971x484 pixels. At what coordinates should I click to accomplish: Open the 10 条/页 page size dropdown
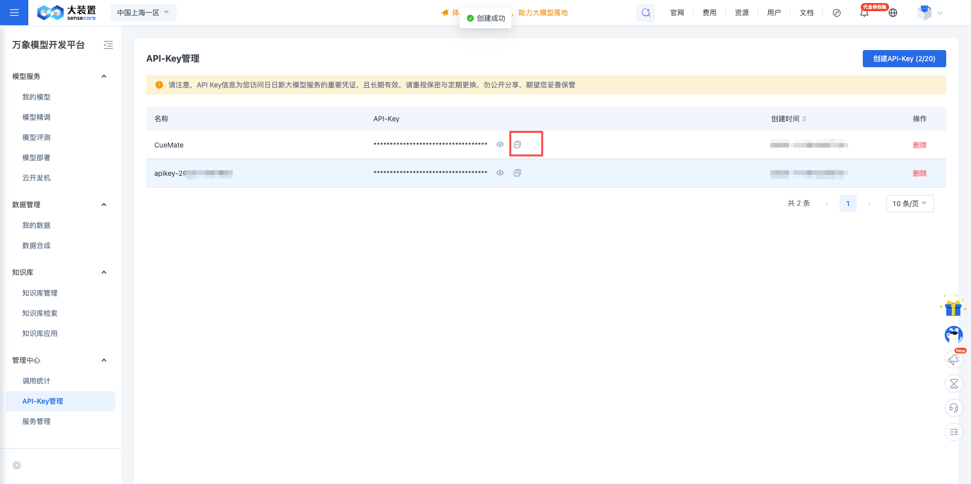click(909, 204)
